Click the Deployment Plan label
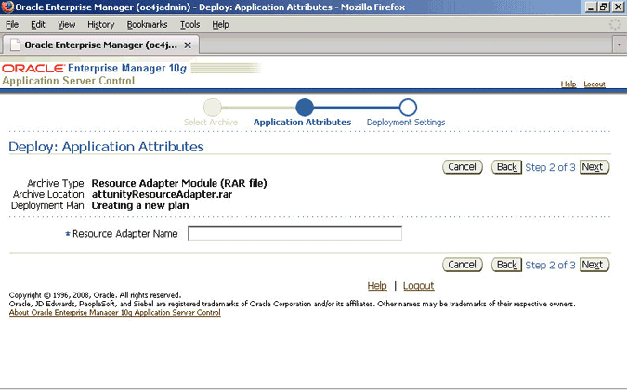 pyautogui.click(x=47, y=205)
